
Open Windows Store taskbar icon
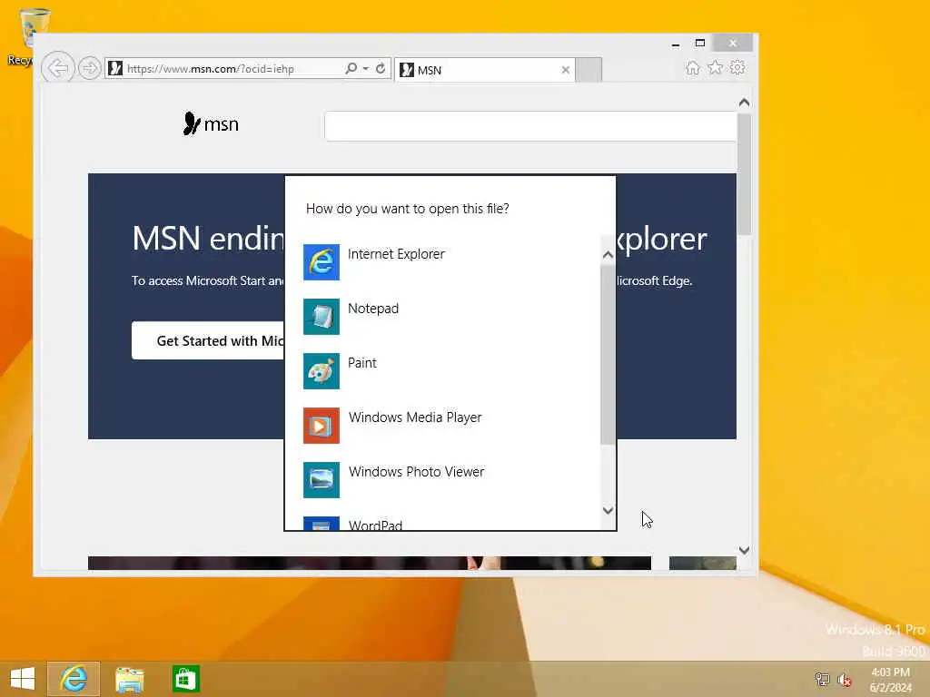click(x=185, y=679)
